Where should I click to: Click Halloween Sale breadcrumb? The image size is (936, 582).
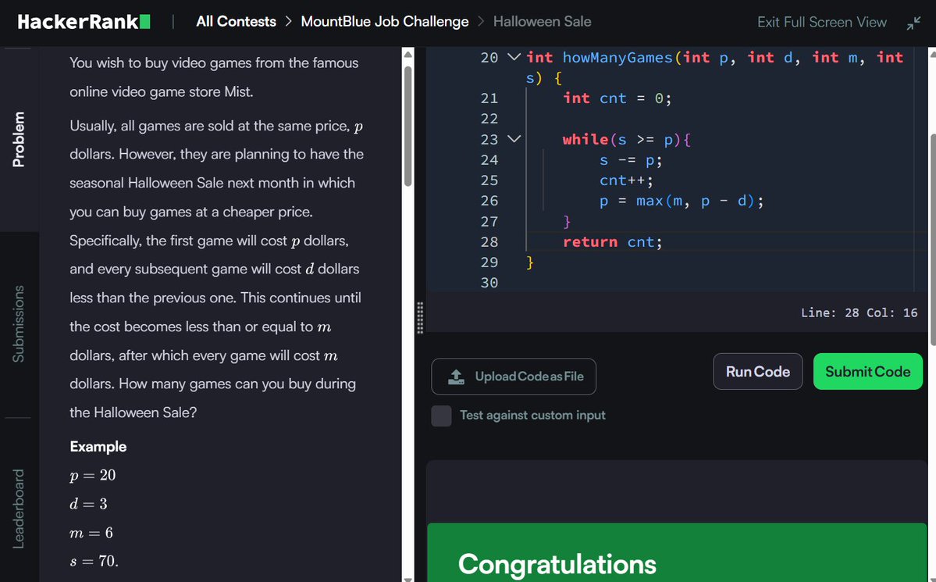point(542,22)
